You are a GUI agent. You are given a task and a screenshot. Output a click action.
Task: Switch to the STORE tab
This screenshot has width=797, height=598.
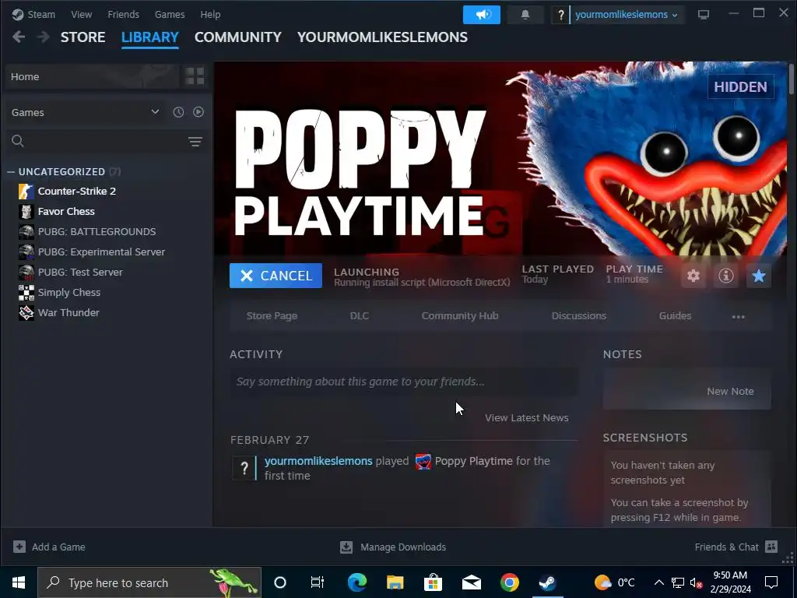(x=83, y=37)
